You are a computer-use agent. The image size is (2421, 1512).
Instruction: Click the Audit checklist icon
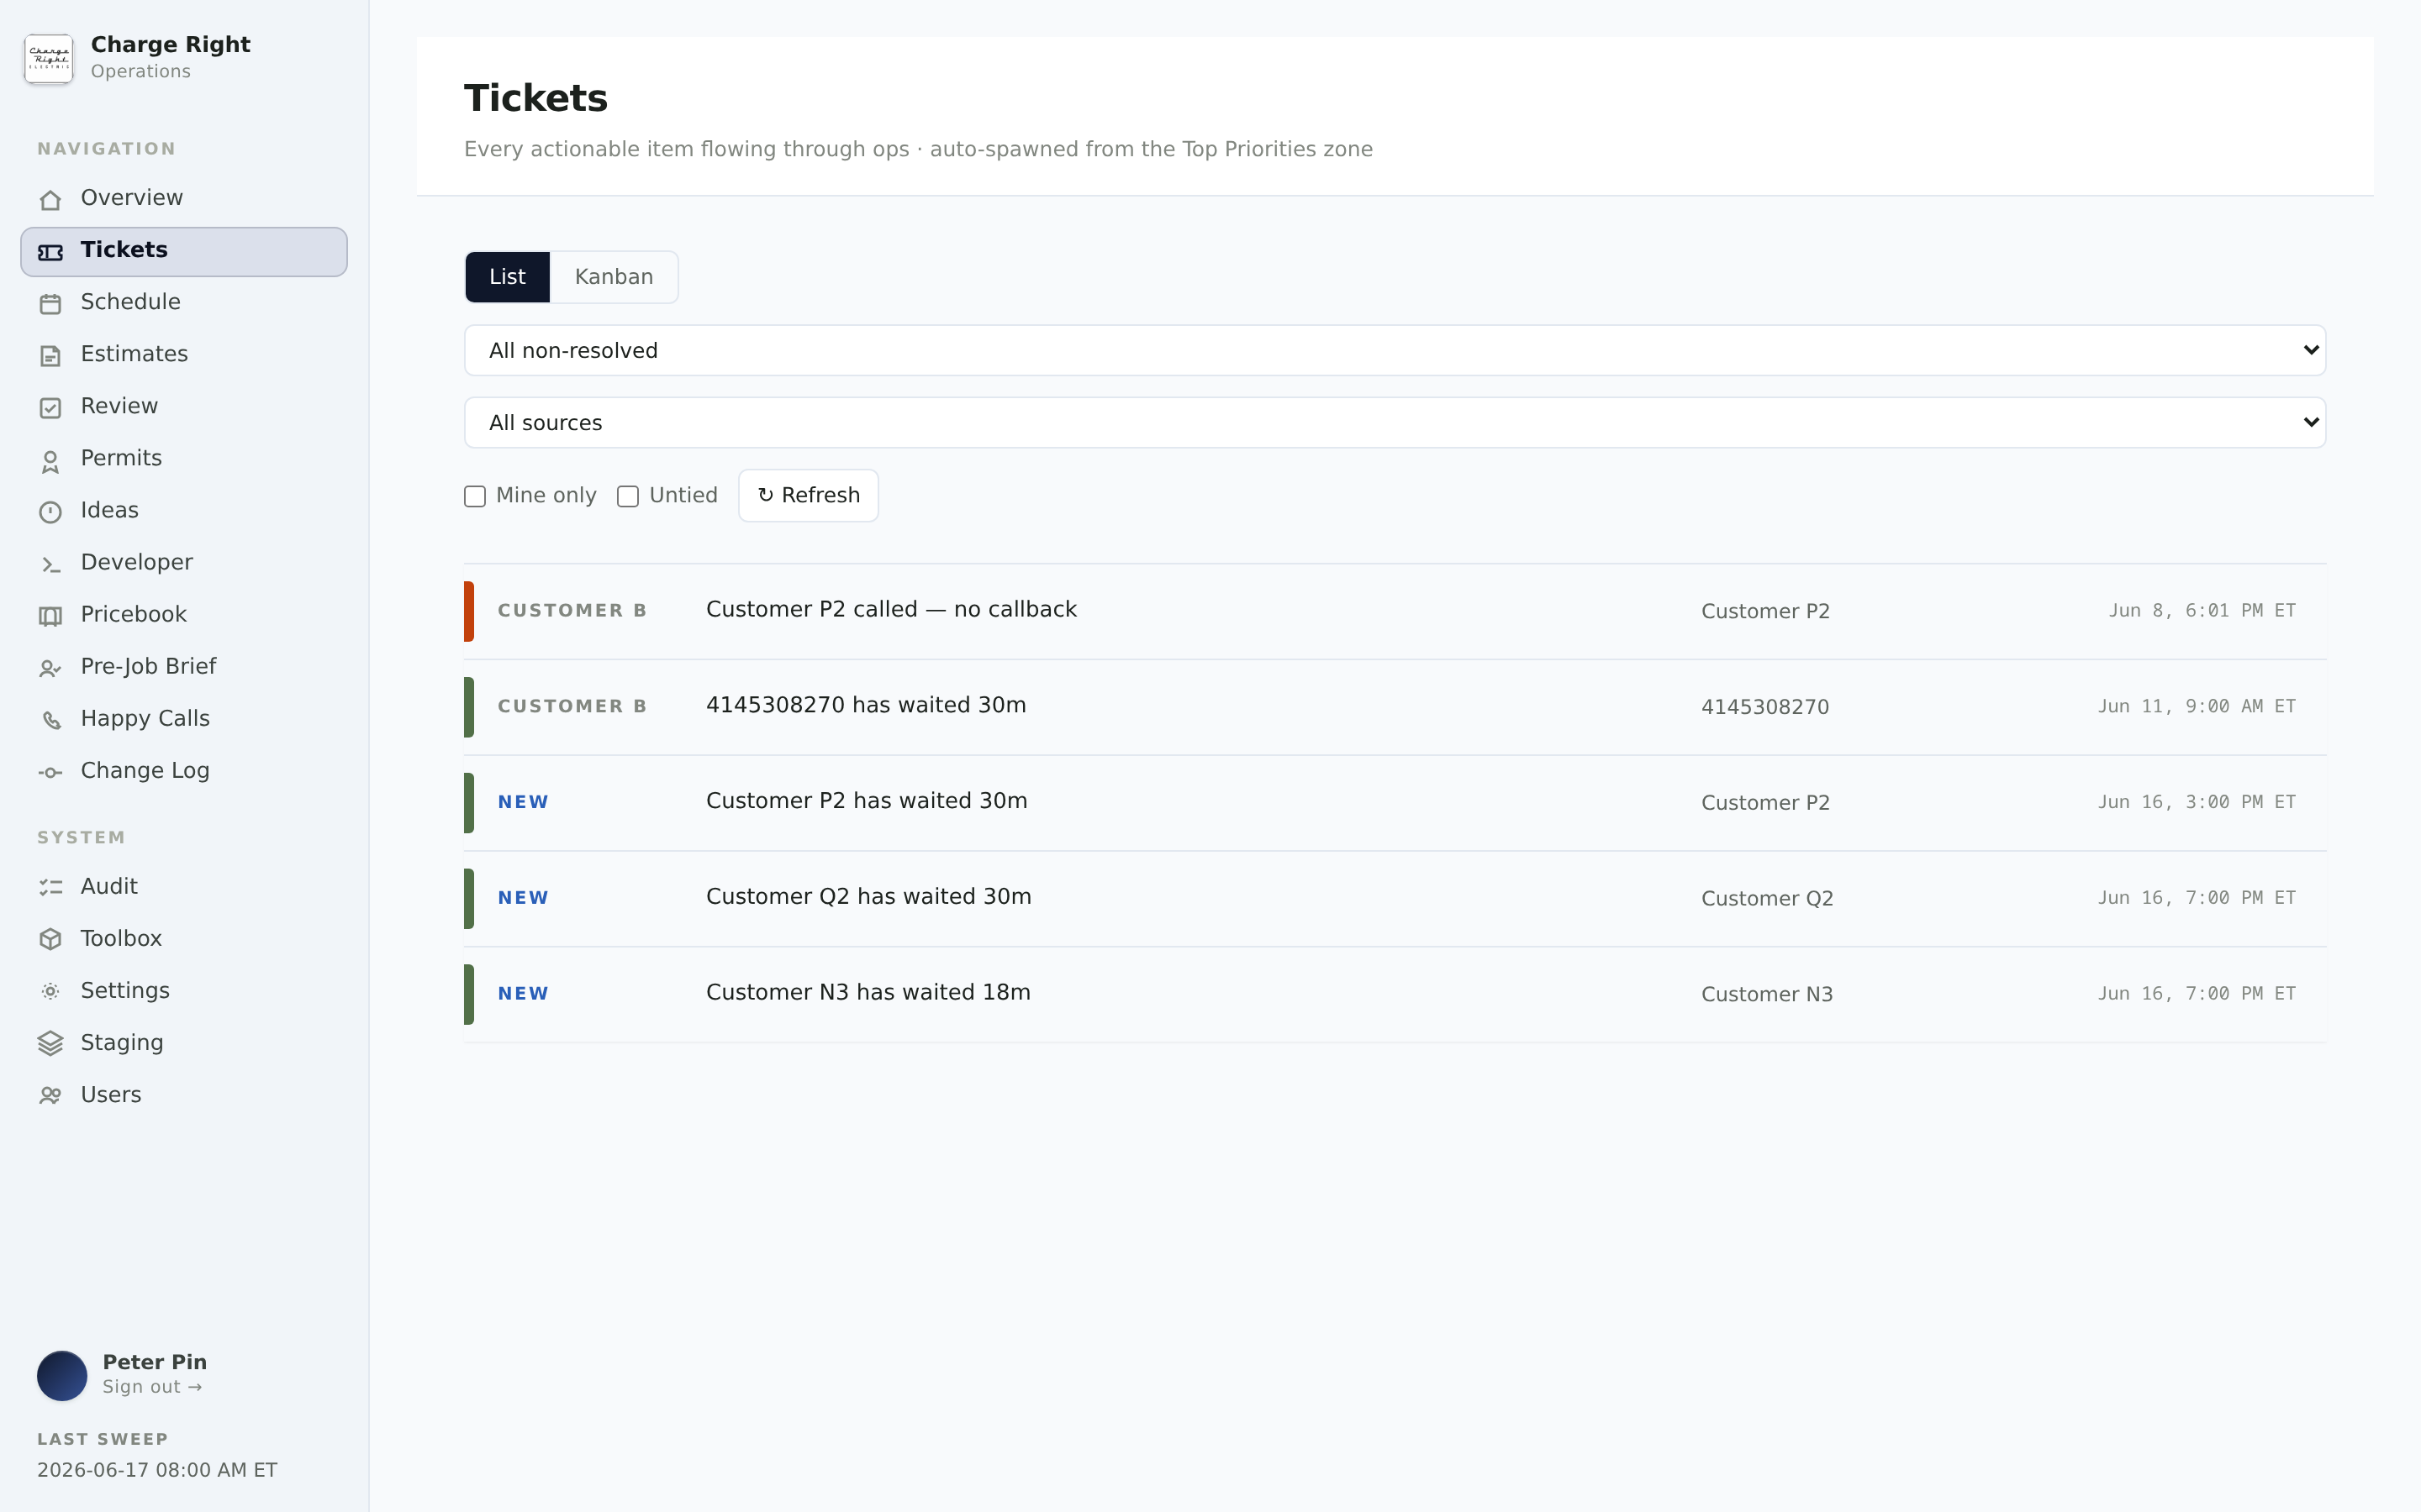[50, 887]
